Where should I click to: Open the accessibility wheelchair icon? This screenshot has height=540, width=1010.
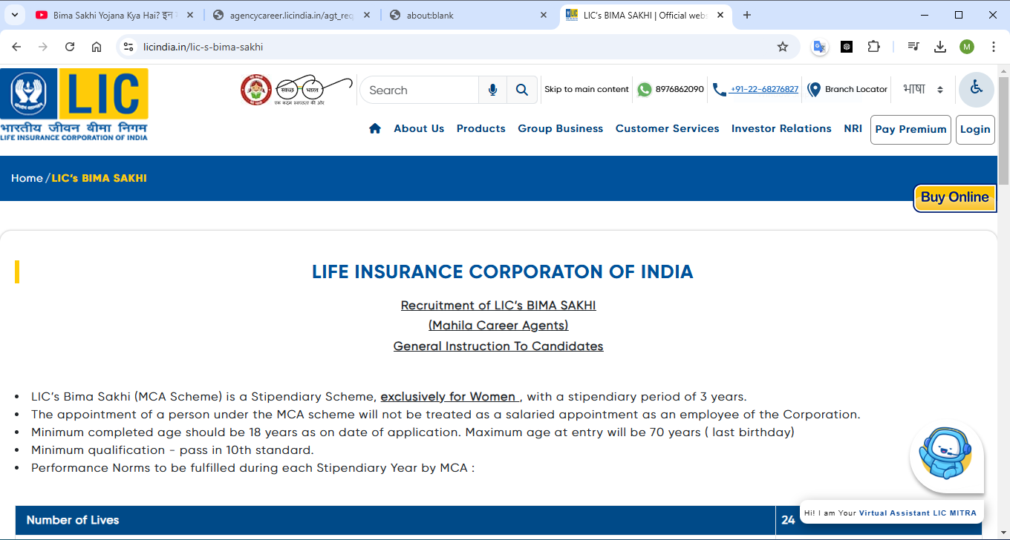[977, 89]
